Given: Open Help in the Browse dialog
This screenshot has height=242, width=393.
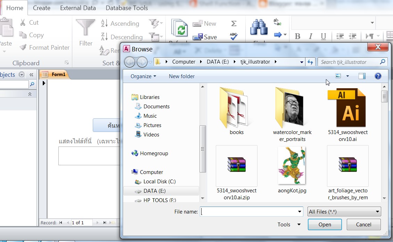Looking at the screenshot, I should (378, 76).
